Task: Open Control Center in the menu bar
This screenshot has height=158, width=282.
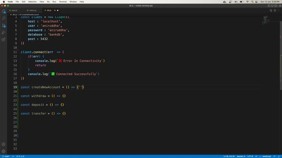Action: coord(256,2)
